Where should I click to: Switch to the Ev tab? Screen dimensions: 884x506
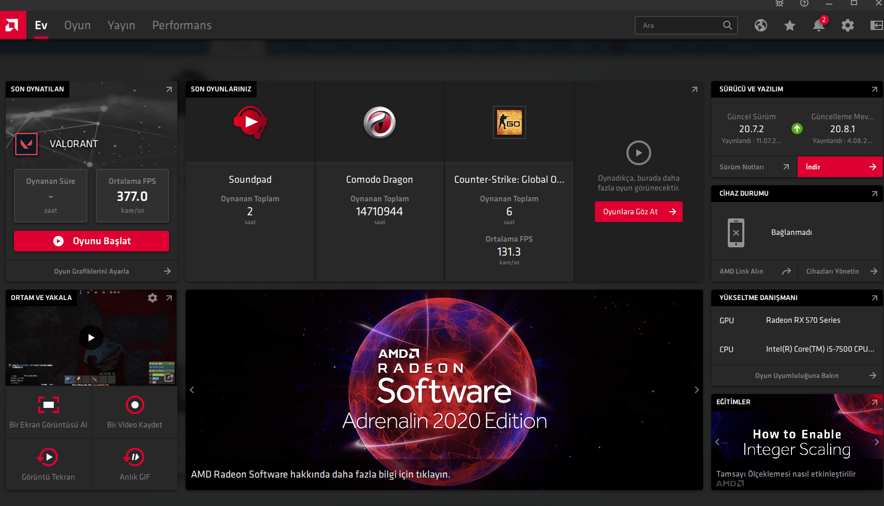[41, 25]
